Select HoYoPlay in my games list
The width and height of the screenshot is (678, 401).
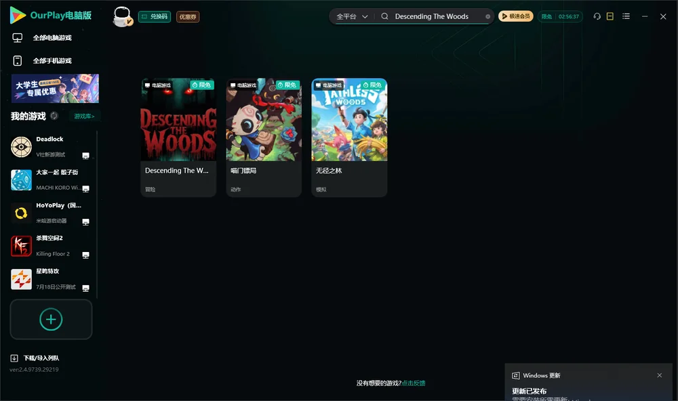tap(51, 213)
